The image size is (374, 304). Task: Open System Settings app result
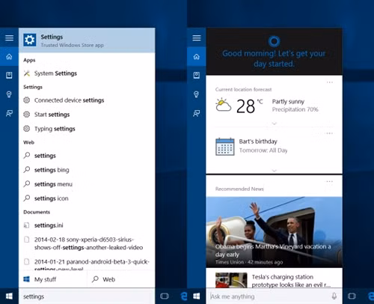click(87, 73)
